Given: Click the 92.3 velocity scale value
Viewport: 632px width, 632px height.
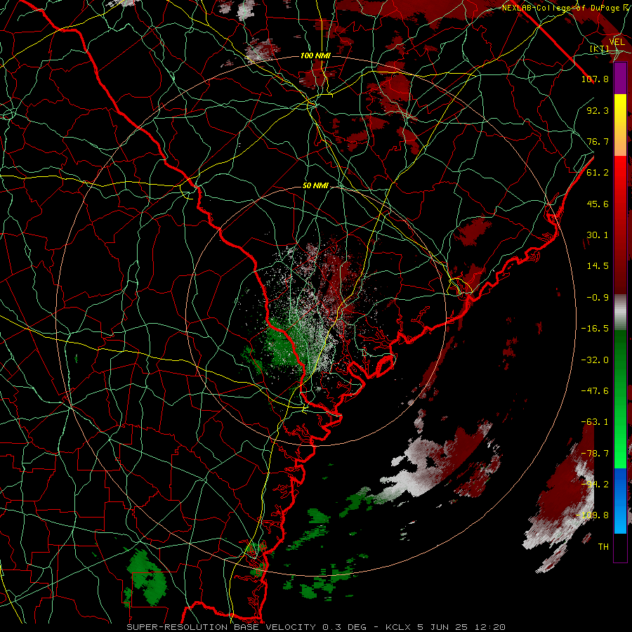Looking at the screenshot, I should click(x=598, y=110).
